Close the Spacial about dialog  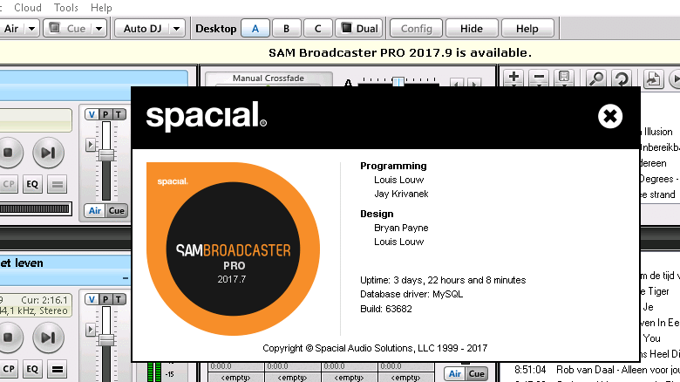(610, 116)
